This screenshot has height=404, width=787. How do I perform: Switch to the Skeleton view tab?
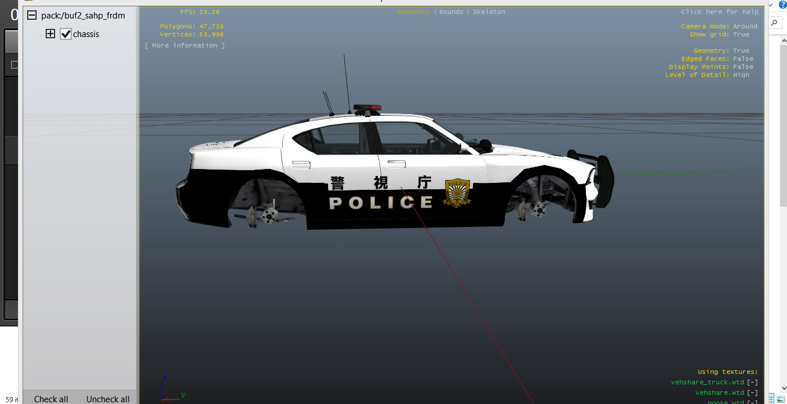[x=489, y=12]
